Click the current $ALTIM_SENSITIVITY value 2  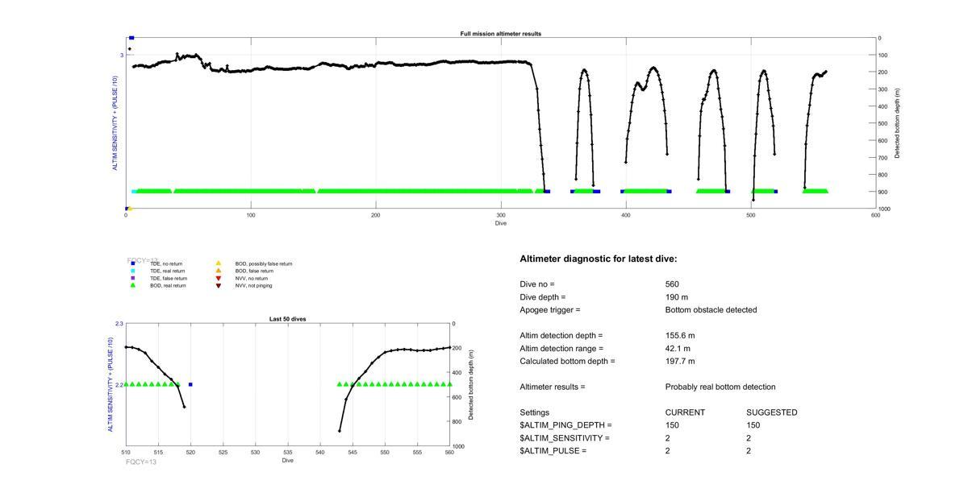(668, 438)
